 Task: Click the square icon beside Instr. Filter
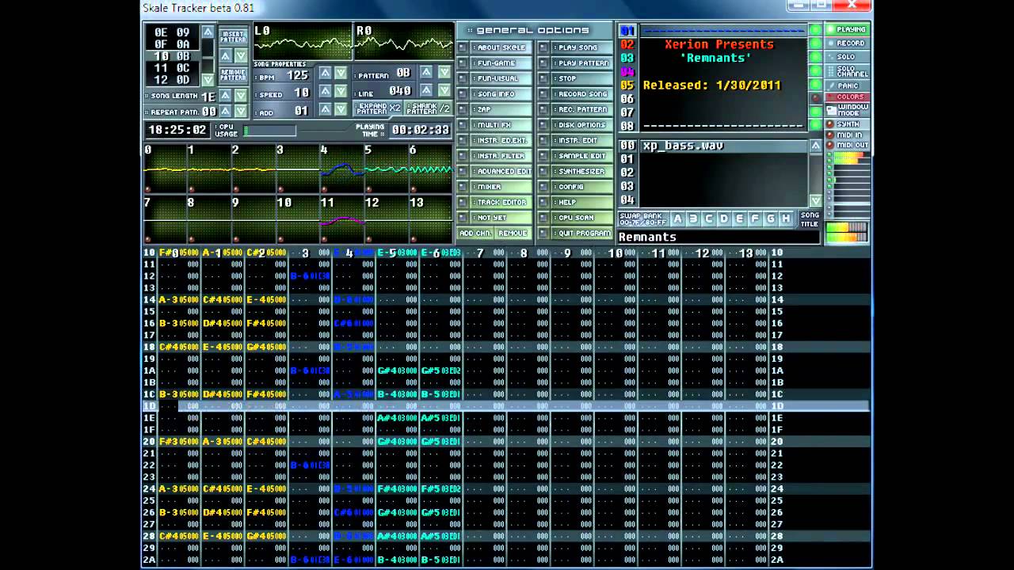pos(463,156)
